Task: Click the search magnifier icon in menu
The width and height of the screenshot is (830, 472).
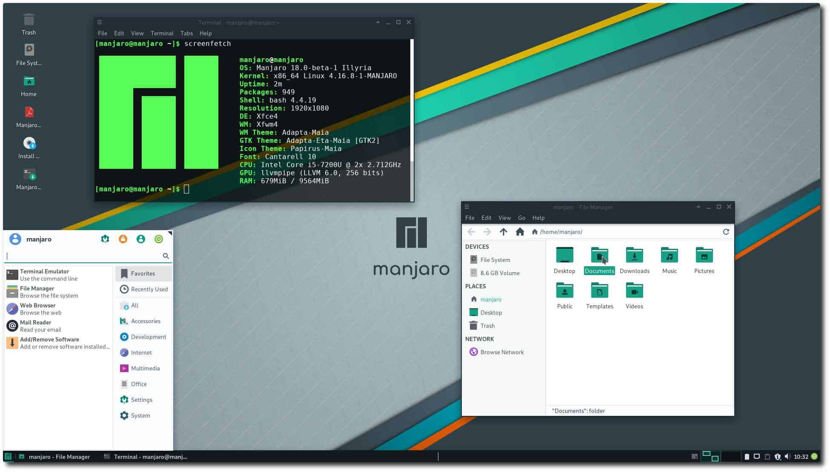Action: click(166, 256)
